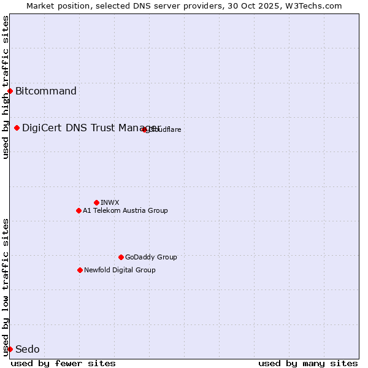Click the red DigiCert DNS Trust Manager marker
368x368 pixels.
click(x=17, y=128)
